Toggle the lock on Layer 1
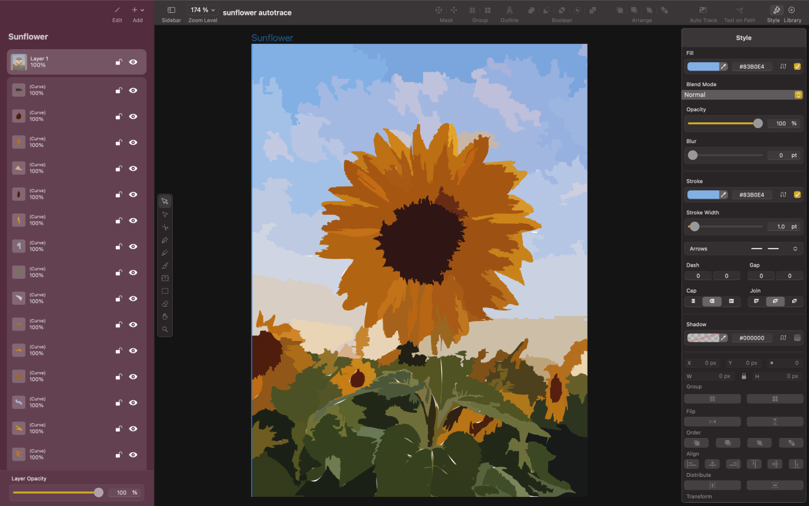This screenshot has height=506, width=809. 118,62
